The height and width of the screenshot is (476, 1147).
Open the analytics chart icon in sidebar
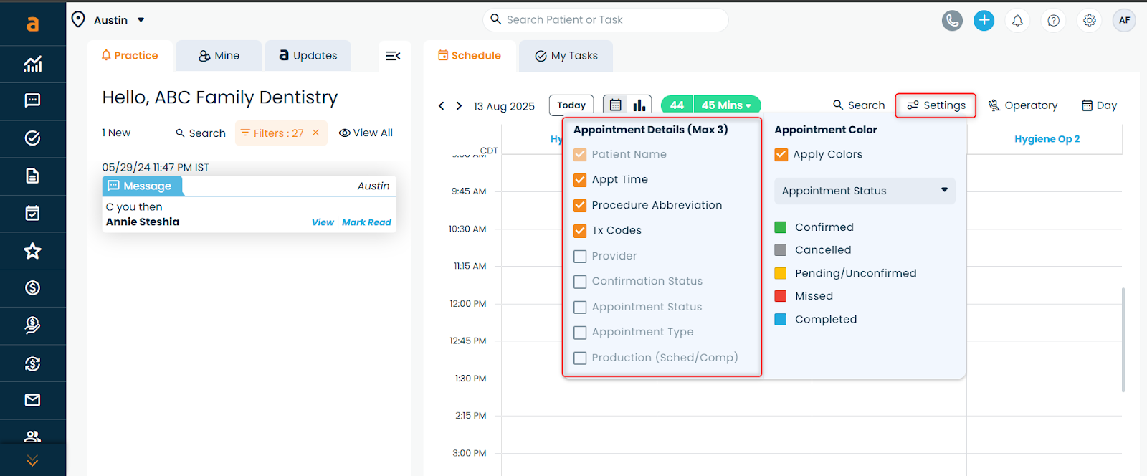pyautogui.click(x=32, y=65)
